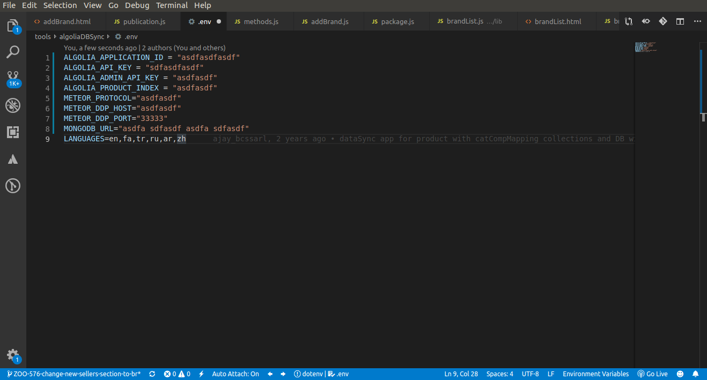This screenshot has width=707, height=380.
Task: Click the minimap code preview
Action: [646, 47]
